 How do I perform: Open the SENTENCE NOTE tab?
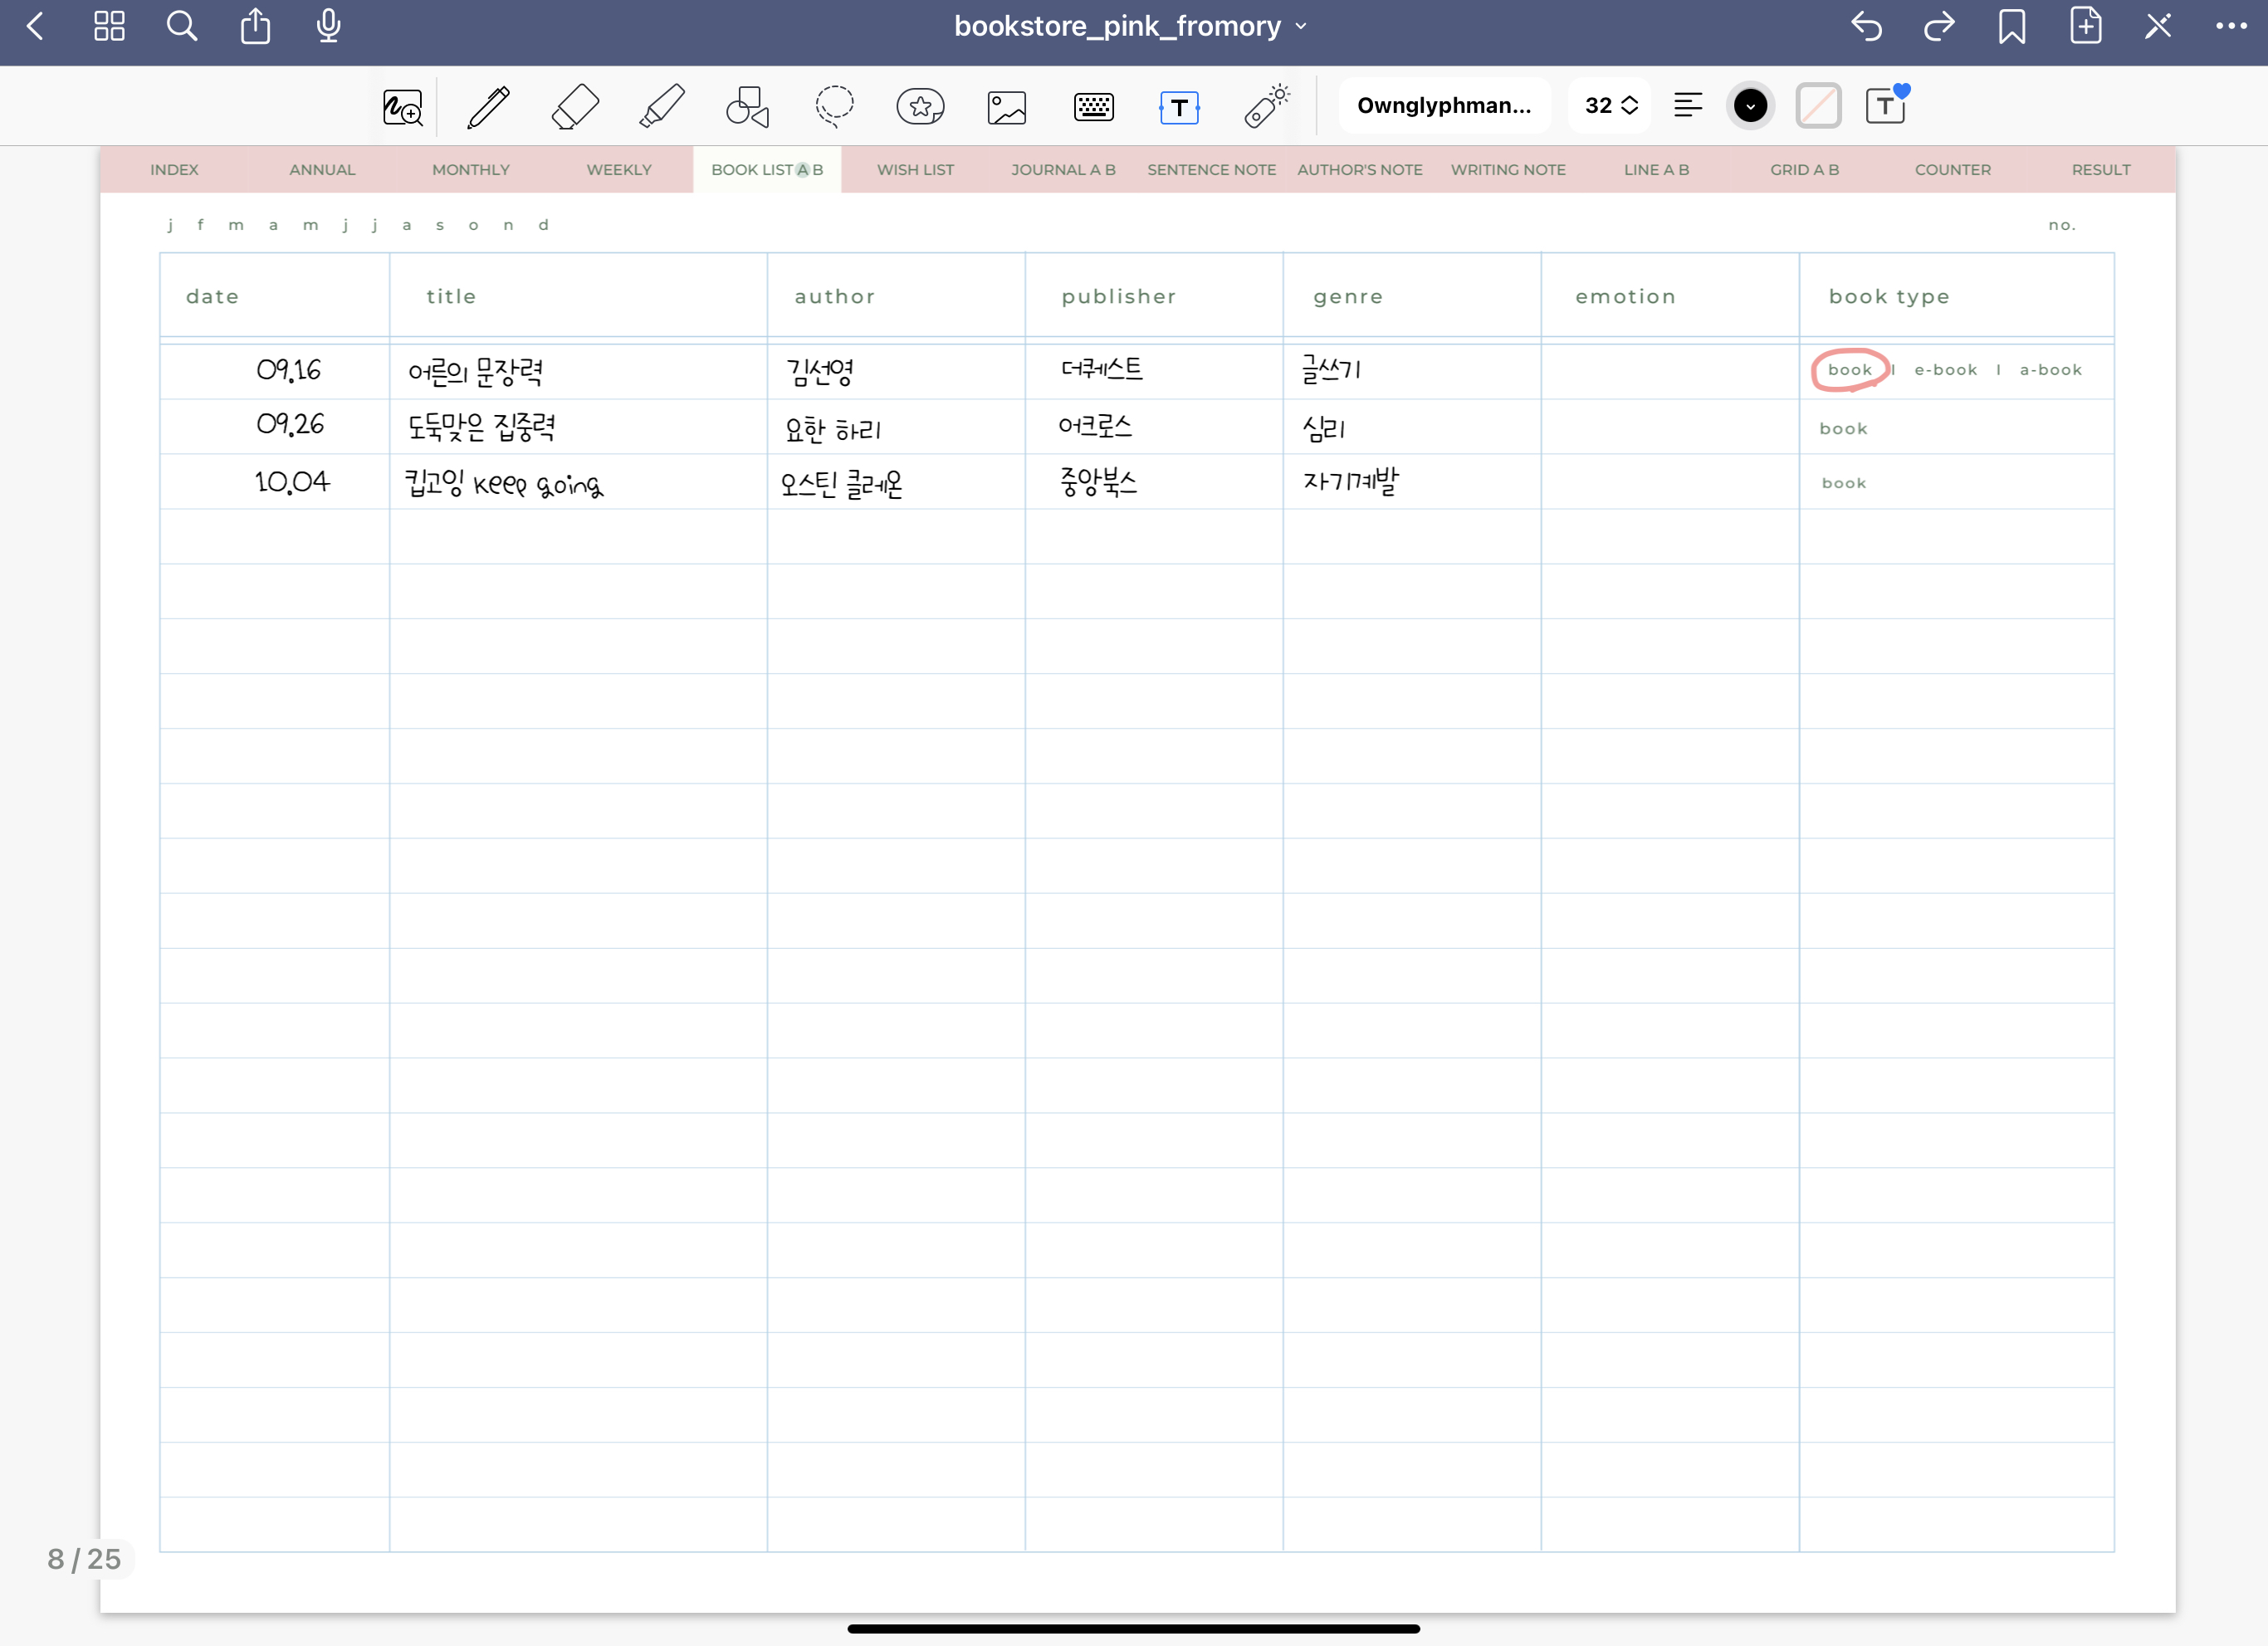pos(1211,170)
